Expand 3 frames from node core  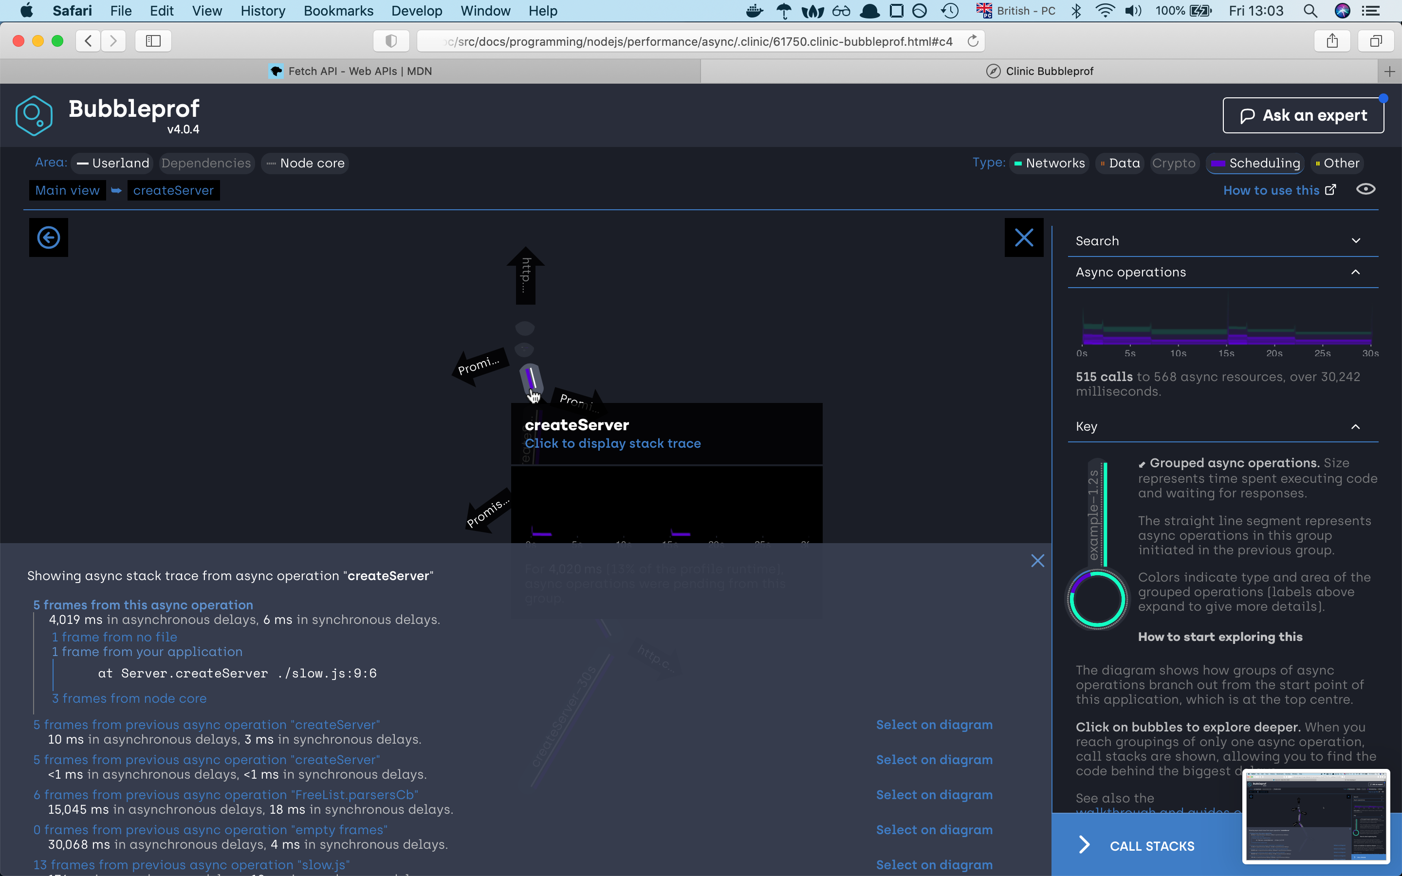(129, 699)
